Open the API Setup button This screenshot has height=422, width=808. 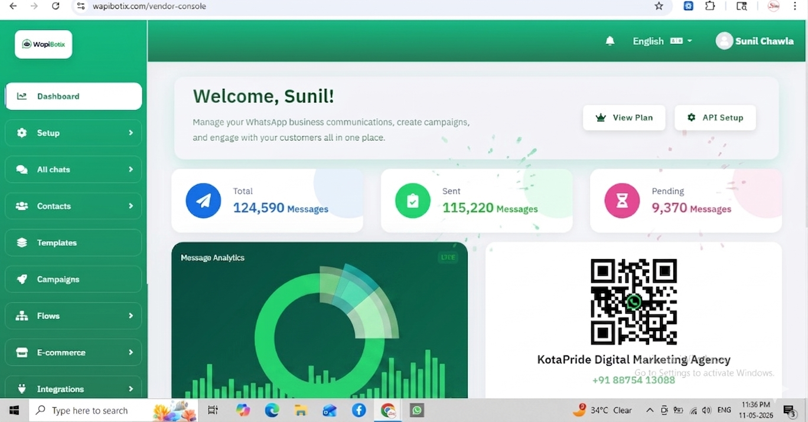[715, 117]
